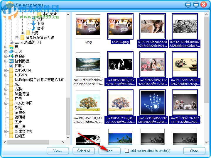Select the thumbnail named 61991992bea6be38
This screenshot has height=158, width=211.
click(153, 26)
